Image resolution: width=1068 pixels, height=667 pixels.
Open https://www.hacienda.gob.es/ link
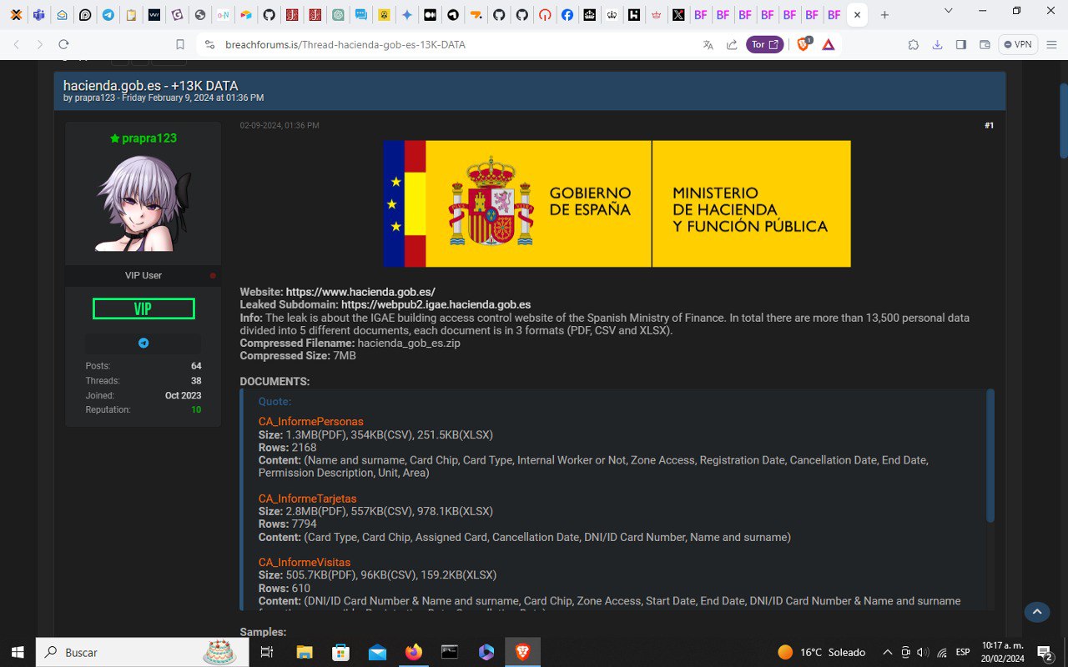pyautogui.click(x=360, y=292)
